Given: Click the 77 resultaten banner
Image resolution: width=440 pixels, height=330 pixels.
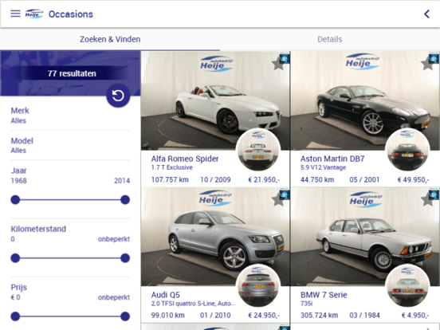Looking at the screenshot, I should click(72, 73).
